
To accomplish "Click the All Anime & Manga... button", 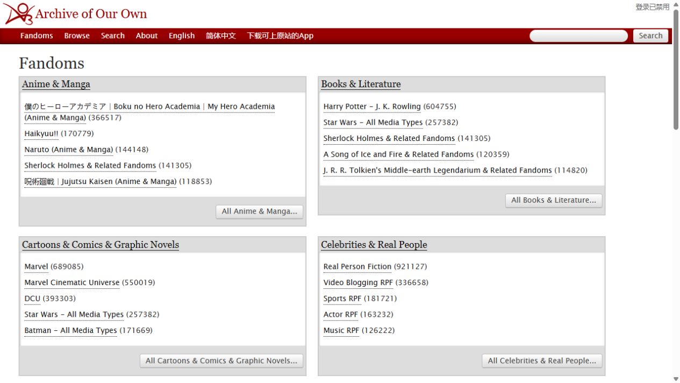I will click(x=260, y=211).
